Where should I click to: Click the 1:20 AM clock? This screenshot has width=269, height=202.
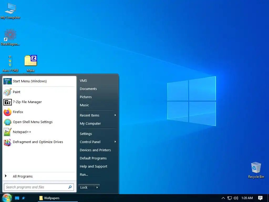[x=247, y=198]
